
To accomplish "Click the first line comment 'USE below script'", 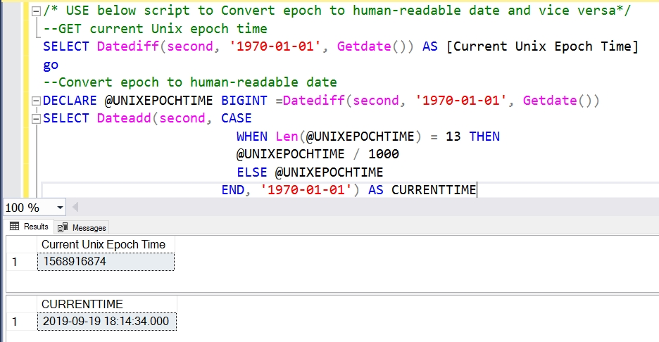I will (x=337, y=11).
